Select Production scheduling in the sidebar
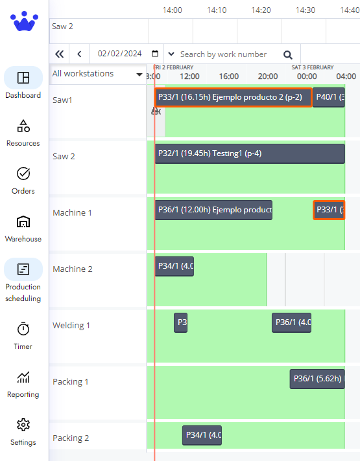 pyautogui.click(x=23, y=281)
